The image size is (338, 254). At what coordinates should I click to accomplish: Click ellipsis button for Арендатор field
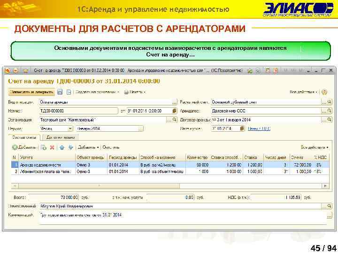pyautogui.click(x=324, y=111)
